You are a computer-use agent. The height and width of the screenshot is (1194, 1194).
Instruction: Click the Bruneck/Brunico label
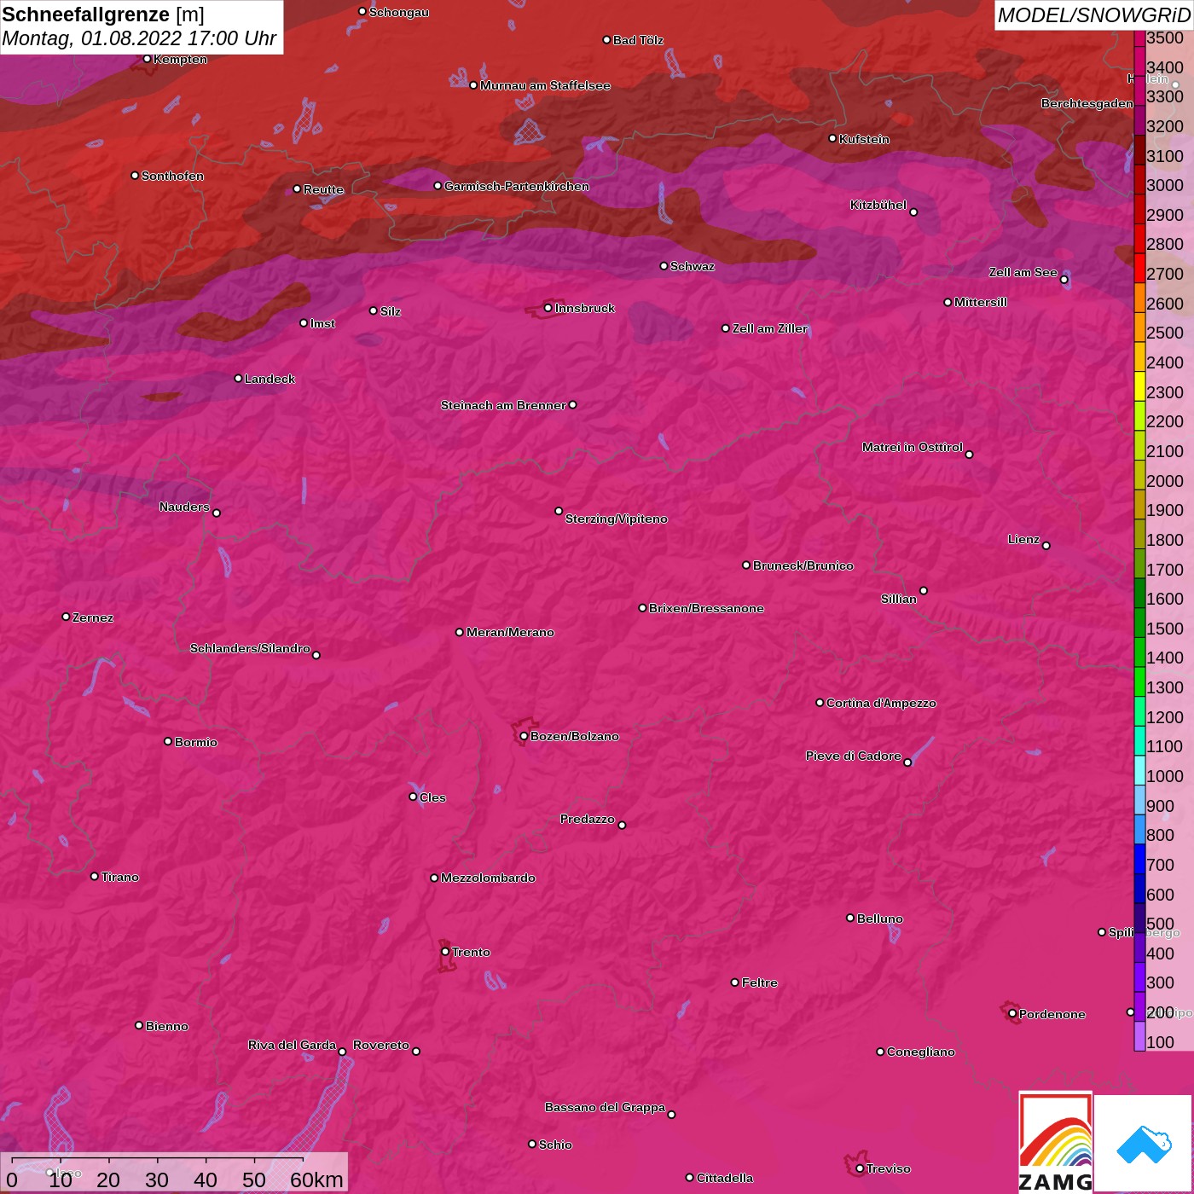[x=803, y=565]
